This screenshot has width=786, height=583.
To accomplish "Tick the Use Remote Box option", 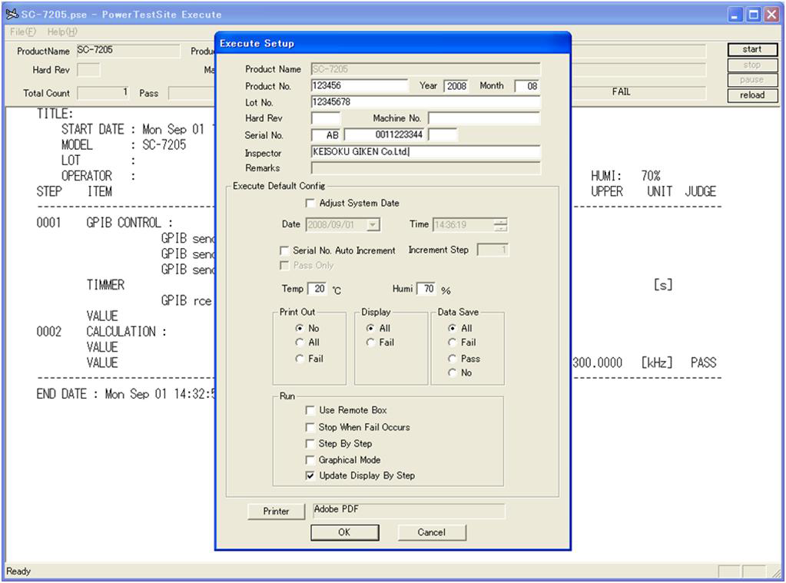I will coord(310,411).
